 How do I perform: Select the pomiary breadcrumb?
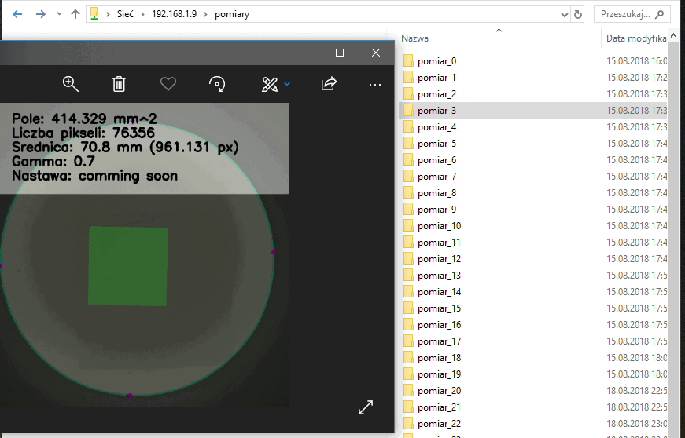232,14
